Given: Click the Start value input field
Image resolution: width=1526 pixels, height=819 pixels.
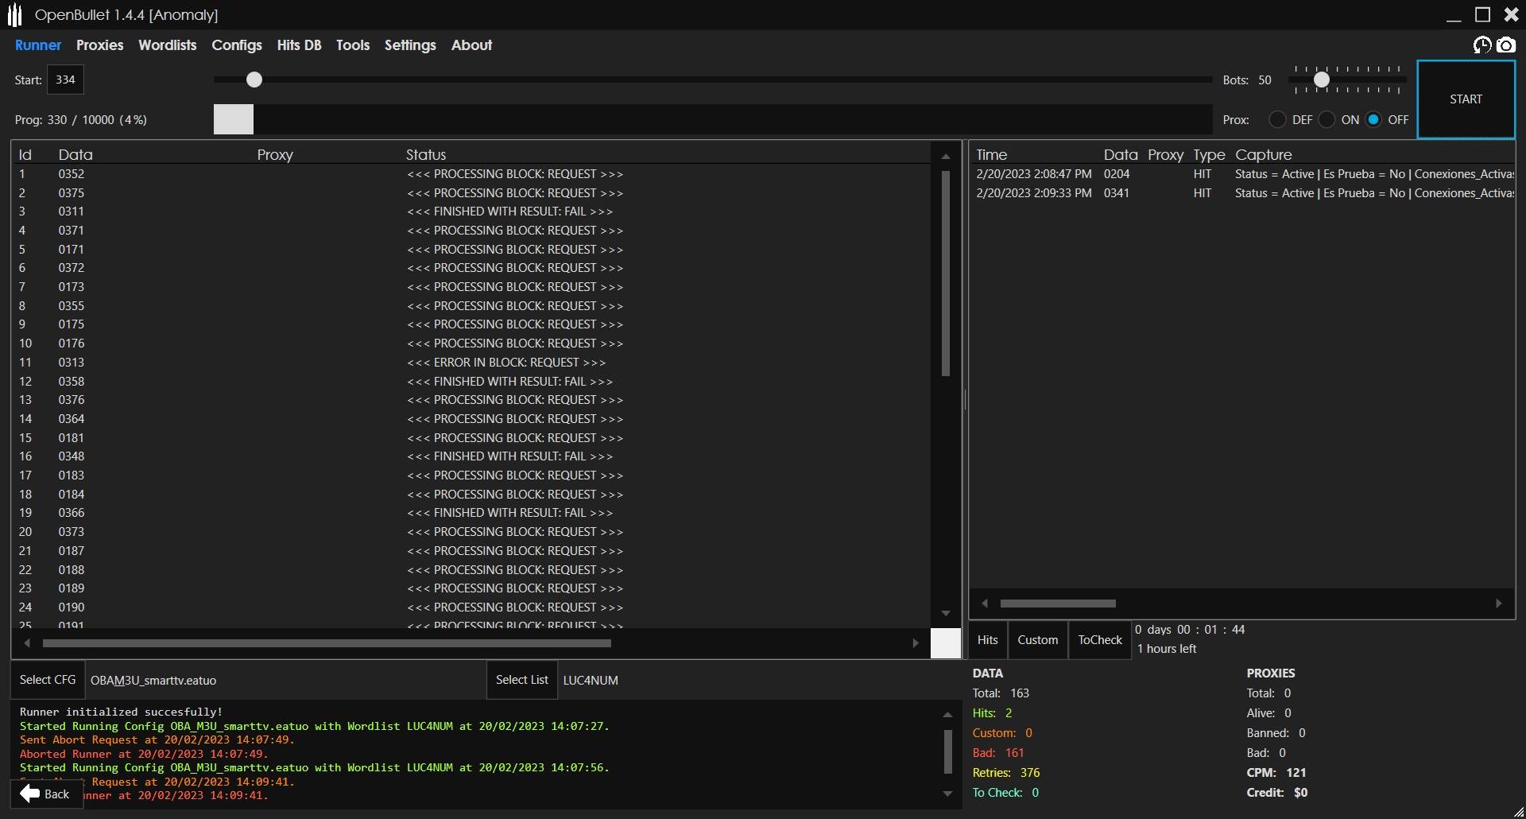Looking at the screenshot, I should 65,80.
